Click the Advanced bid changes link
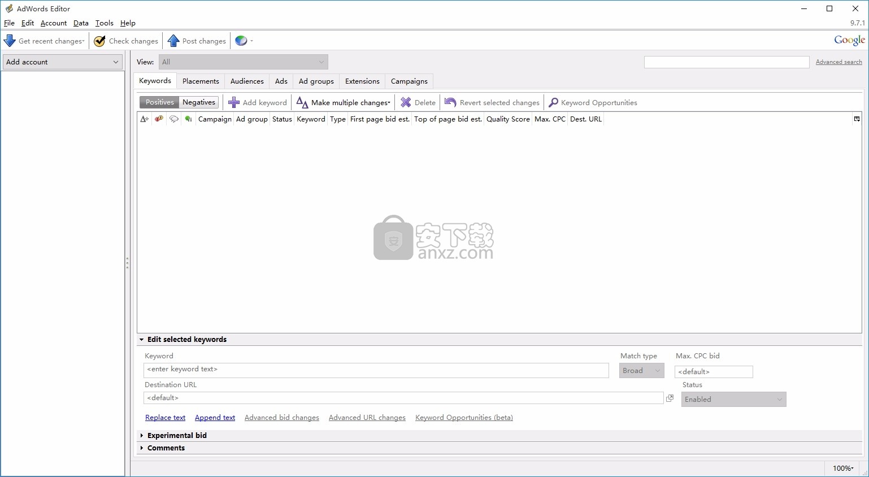This screenshot has width=869, height=477. click(282, 418)
